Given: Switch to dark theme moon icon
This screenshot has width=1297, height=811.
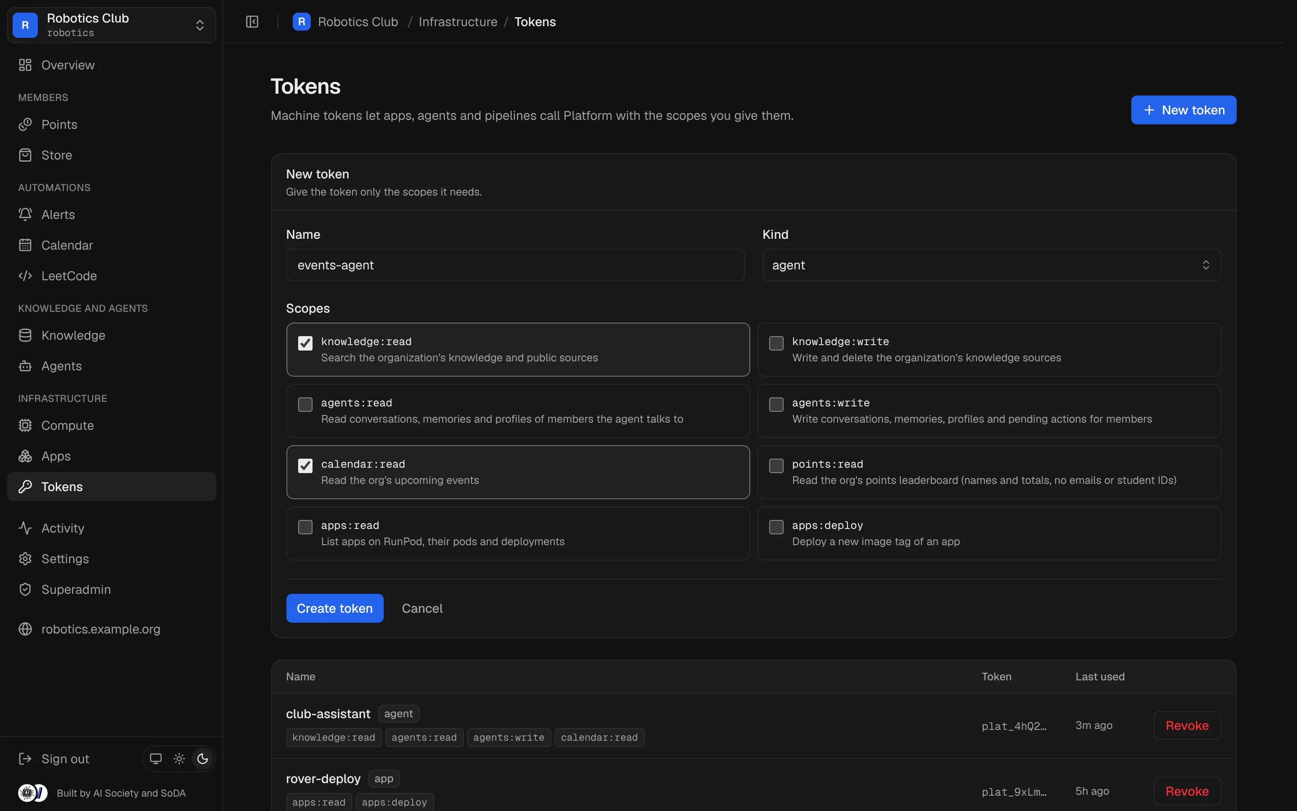Looking at the screenshot, I should click(203, 758).
